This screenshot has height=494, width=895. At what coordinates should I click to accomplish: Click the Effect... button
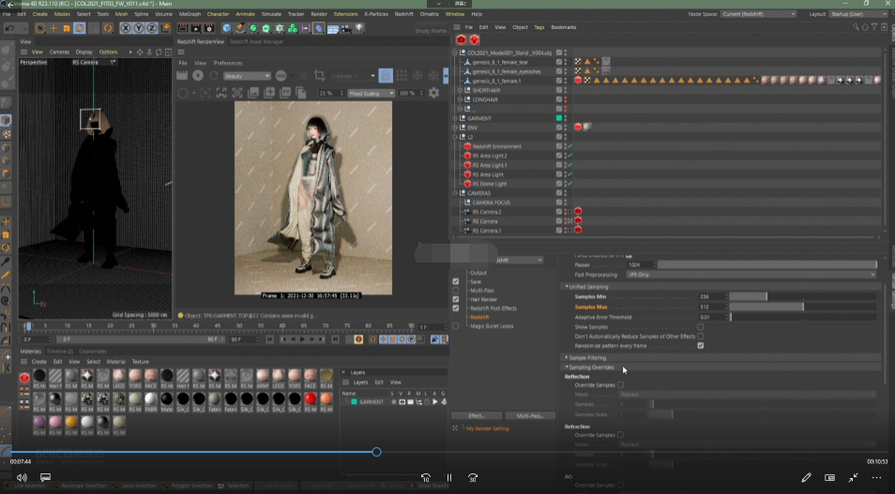tap(477, 415)
